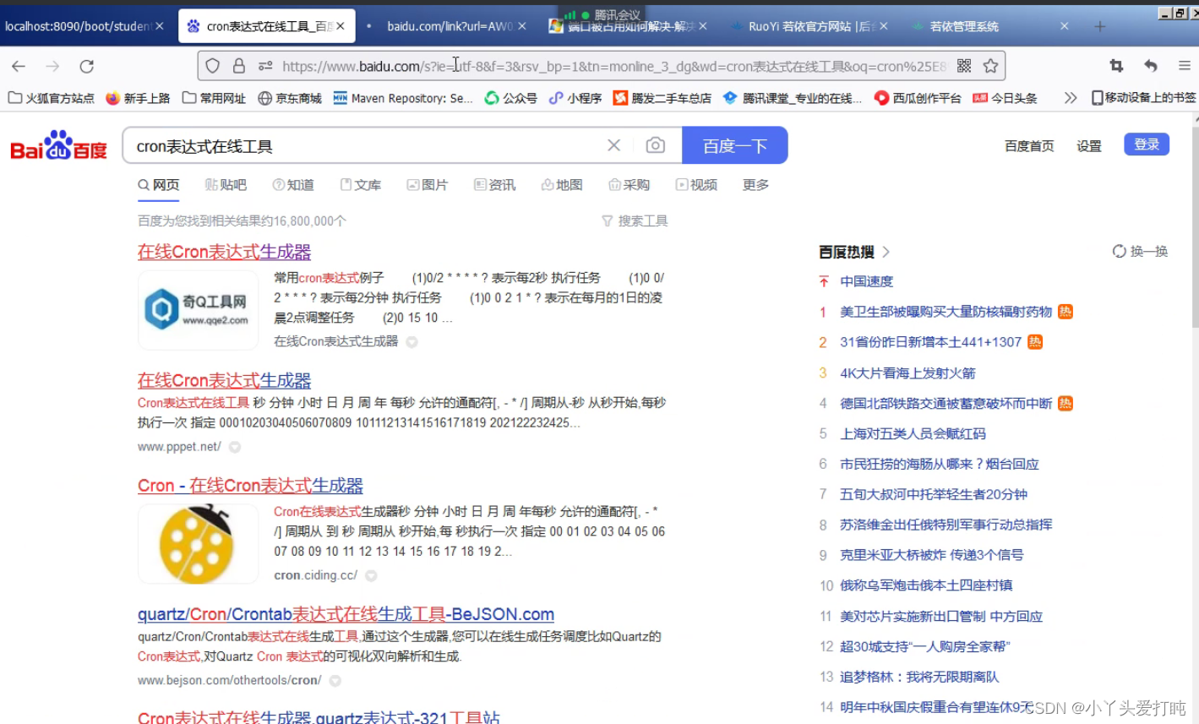1199x724 pixels.
Task: Expand the 更多 search categories
Action: click(755, 185)
